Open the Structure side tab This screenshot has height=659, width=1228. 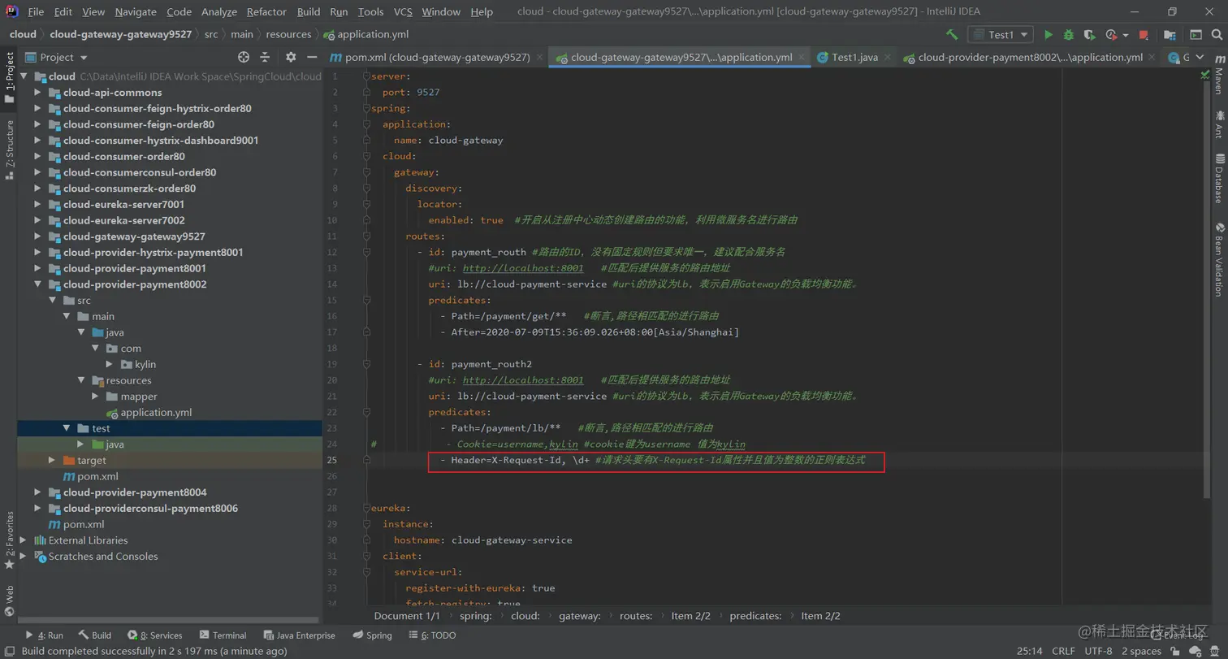[9, 150]
